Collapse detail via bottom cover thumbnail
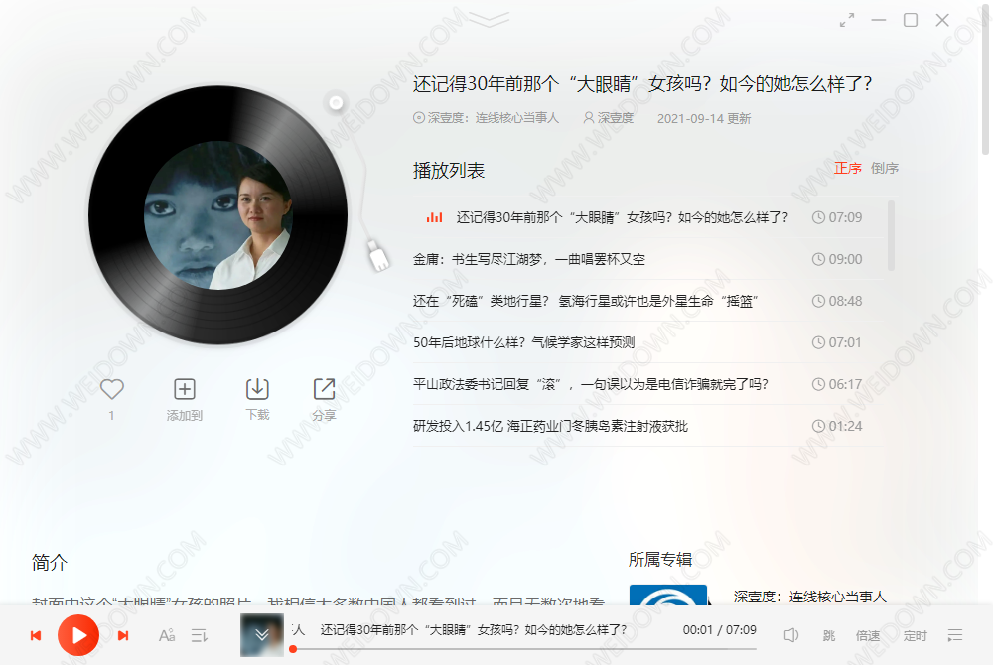993x665 pixels. [x=261, y=634]
